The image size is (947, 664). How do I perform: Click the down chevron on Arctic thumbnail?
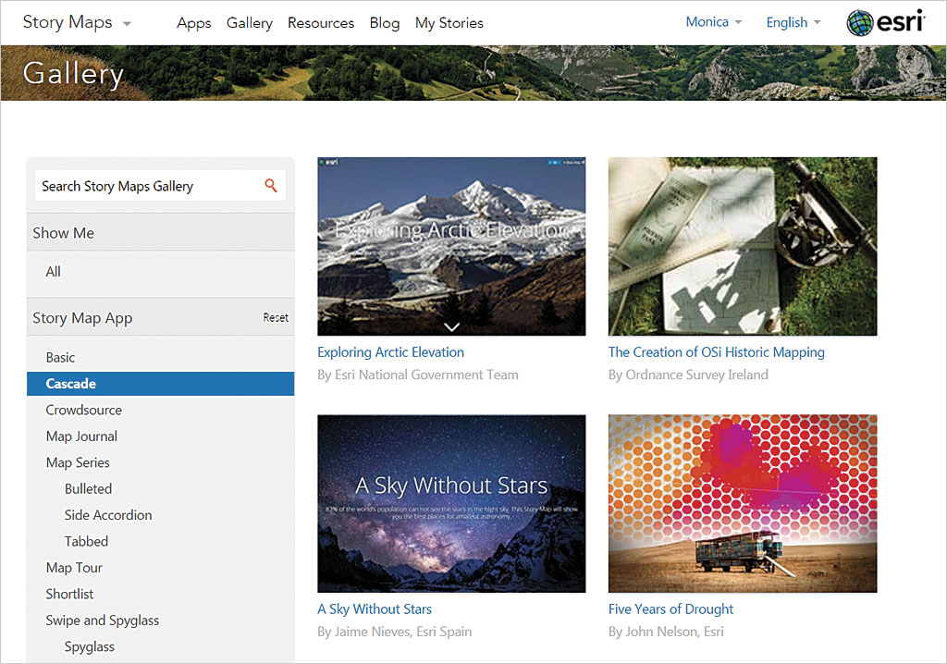click(x=451, y=326)
